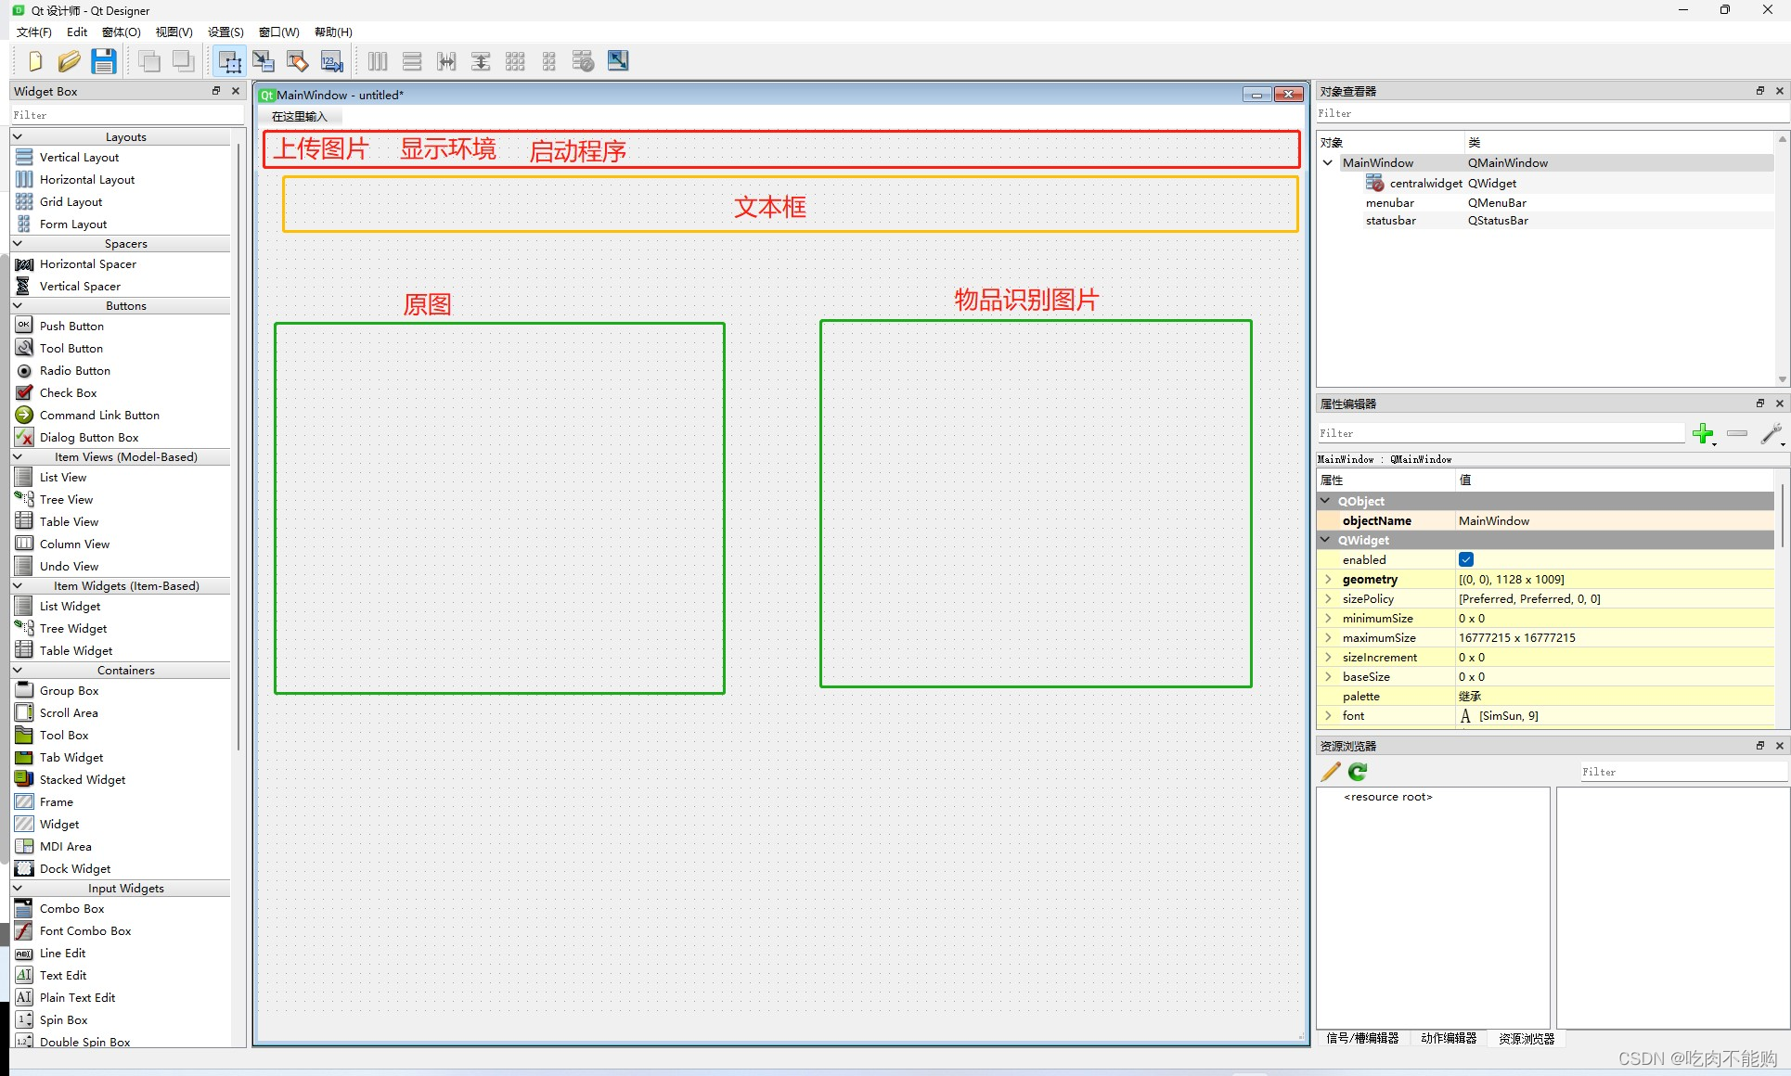The height and width of the screenshot is (1076, 1791).
Task: Select <resource root> in resource browser
Action: click(1388, 797)
